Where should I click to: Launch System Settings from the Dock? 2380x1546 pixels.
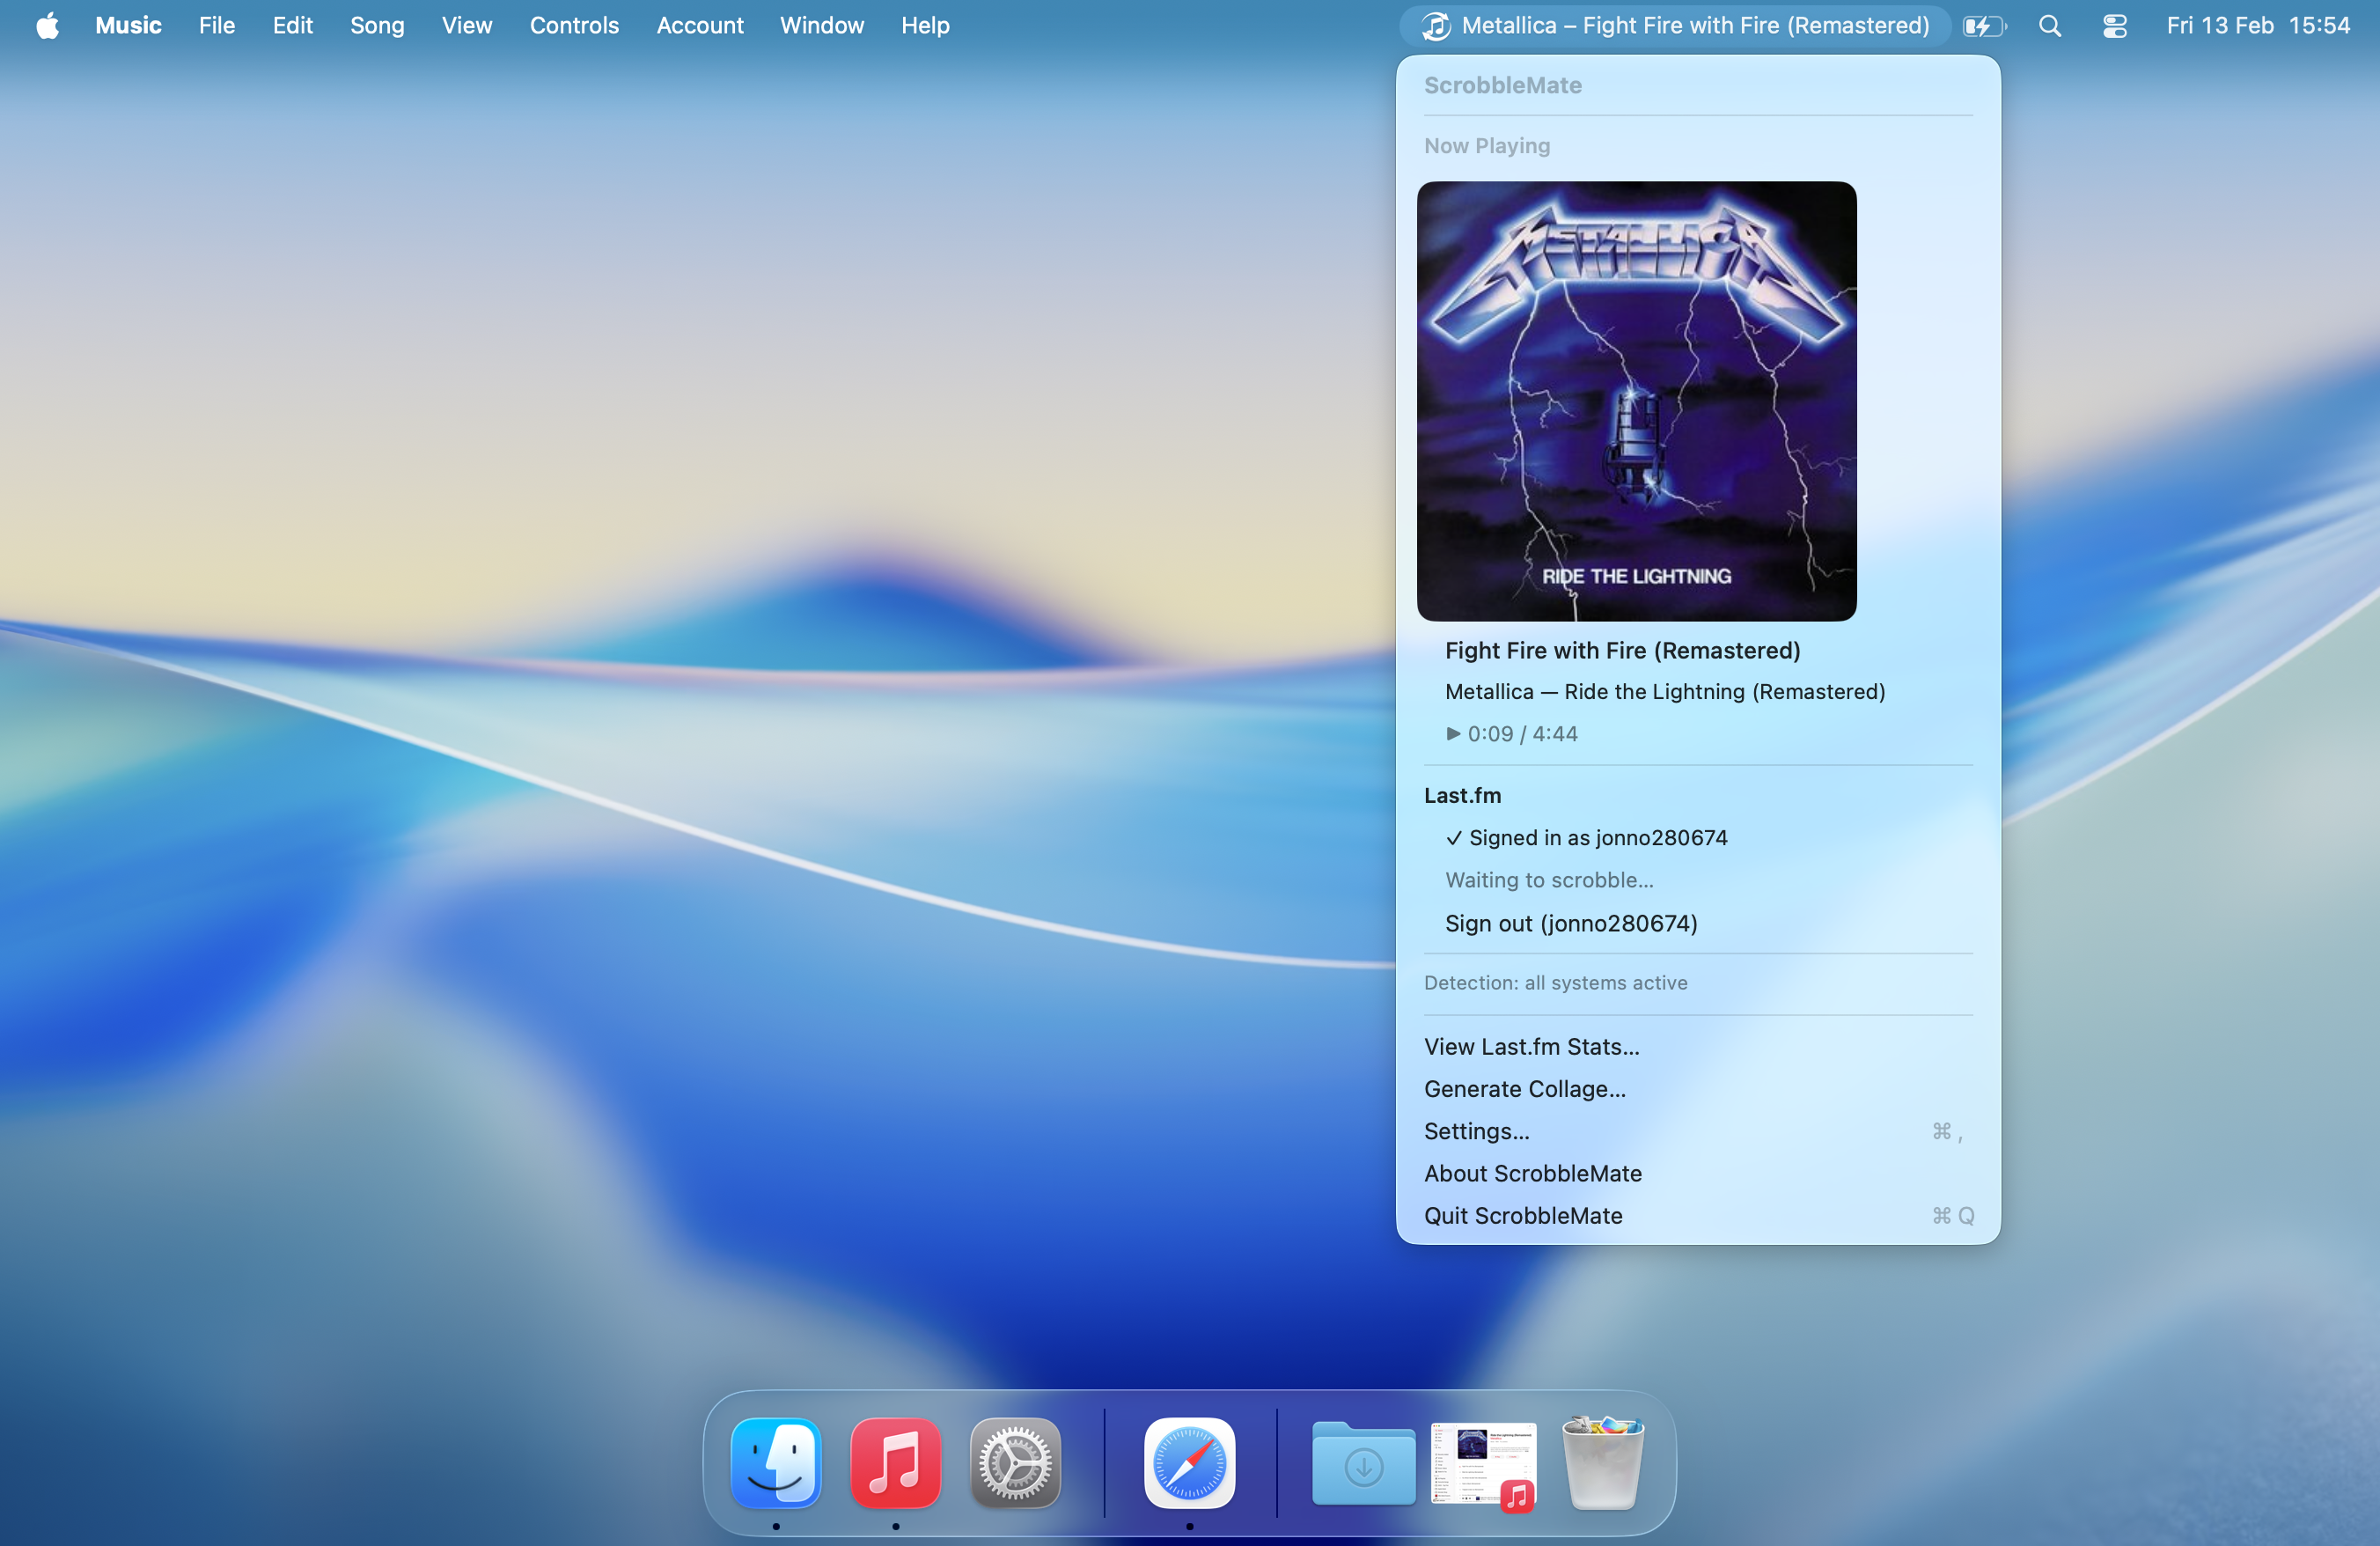(1015, 1463)
